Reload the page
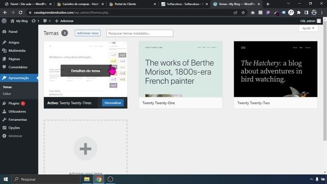327x184 pixels. tap(20, 12)
